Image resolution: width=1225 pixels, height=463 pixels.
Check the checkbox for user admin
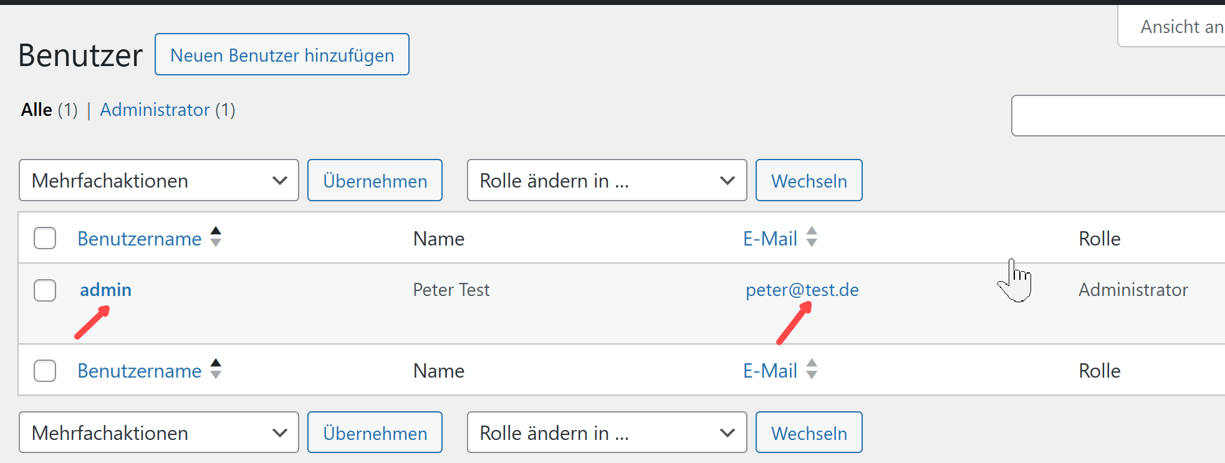point(45,290)
